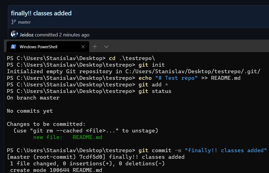Close the Windows PowerShell tab
269x173 pixels.
83,47
